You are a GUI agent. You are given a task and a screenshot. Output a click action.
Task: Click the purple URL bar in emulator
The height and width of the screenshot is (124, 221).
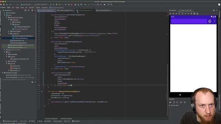(189, 21)
